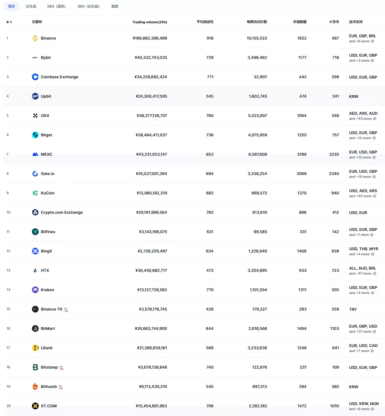
Task: Click the BitMart logo icon
Action: point(35,328)
